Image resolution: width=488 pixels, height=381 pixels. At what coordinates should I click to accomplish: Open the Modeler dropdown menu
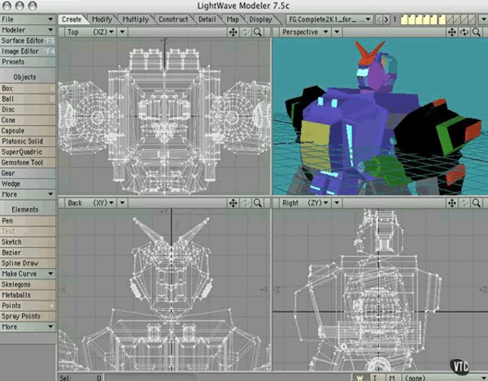pyautogui.click(x=28, y=30)
